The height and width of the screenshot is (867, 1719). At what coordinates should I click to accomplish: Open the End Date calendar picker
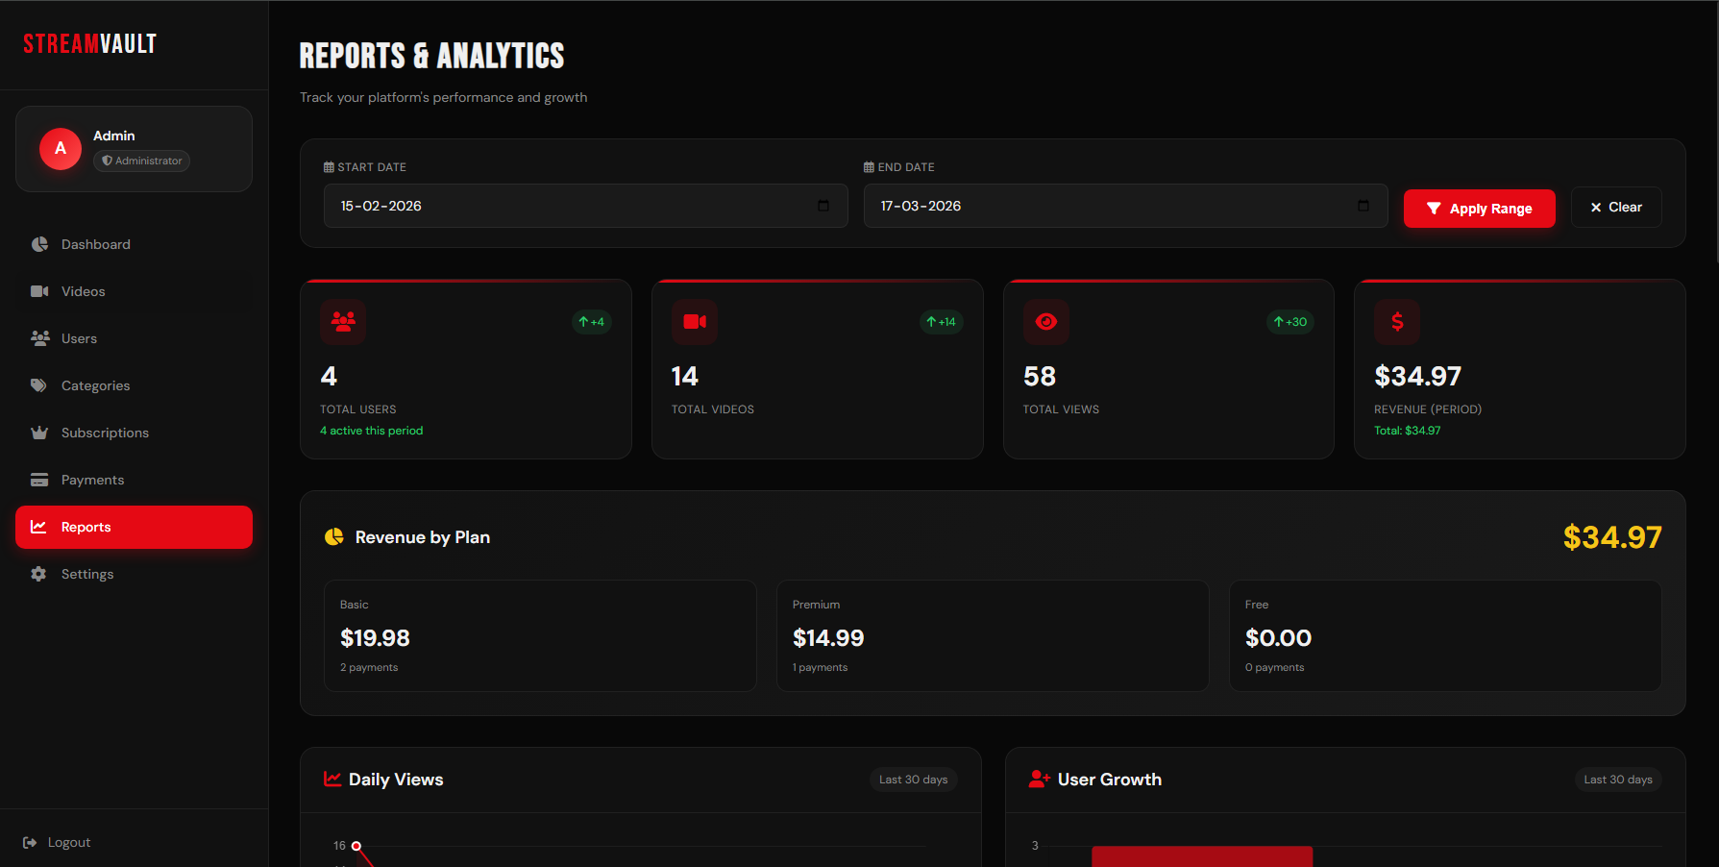1363,207
